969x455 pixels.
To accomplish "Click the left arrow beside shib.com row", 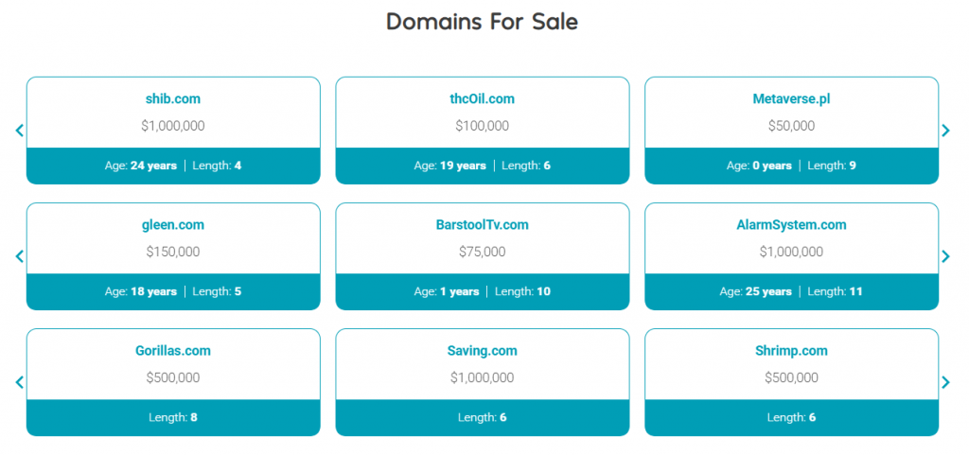I will click(x=19, y=131).
